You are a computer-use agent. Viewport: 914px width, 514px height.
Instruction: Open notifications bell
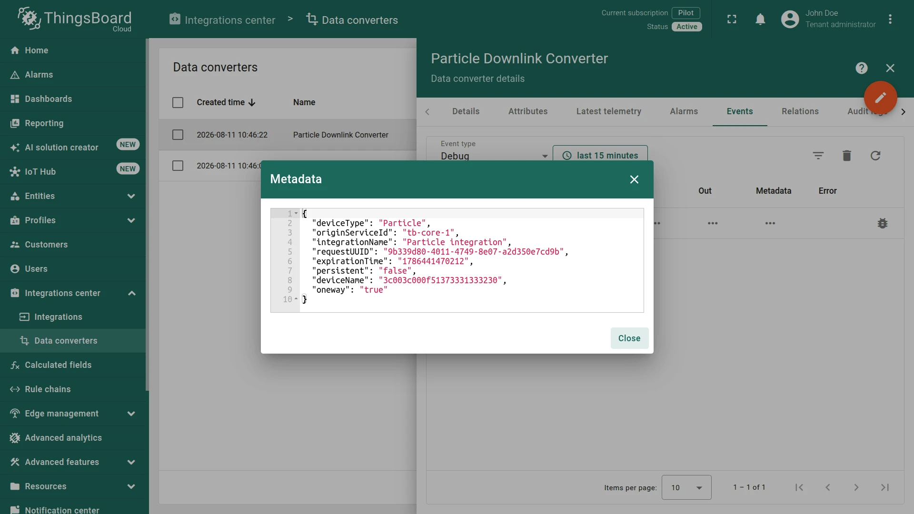[x=760, y=19]
